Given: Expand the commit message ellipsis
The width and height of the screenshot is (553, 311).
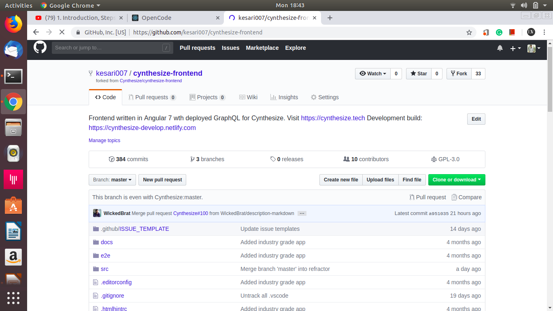Looking at the screenshot, I should click(x=302, y=213).
